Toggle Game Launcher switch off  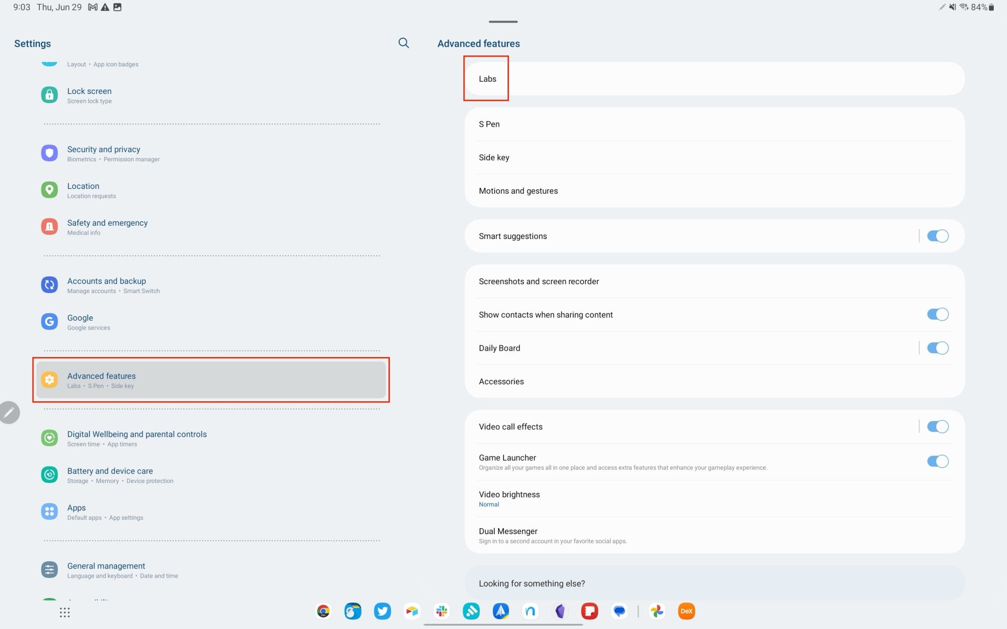pos(937,461)
